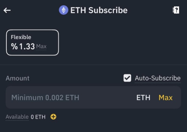The width and height of the screenshot is (187, 132).
Task: Tap the back arrow
Action: pyautogui.click(x=7, y=10)
